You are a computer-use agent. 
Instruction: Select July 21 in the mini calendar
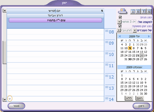tap(138, 56)
